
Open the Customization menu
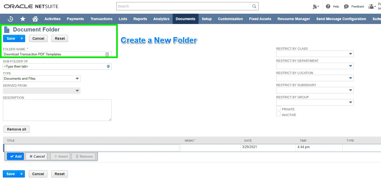[x=230, y=19]
